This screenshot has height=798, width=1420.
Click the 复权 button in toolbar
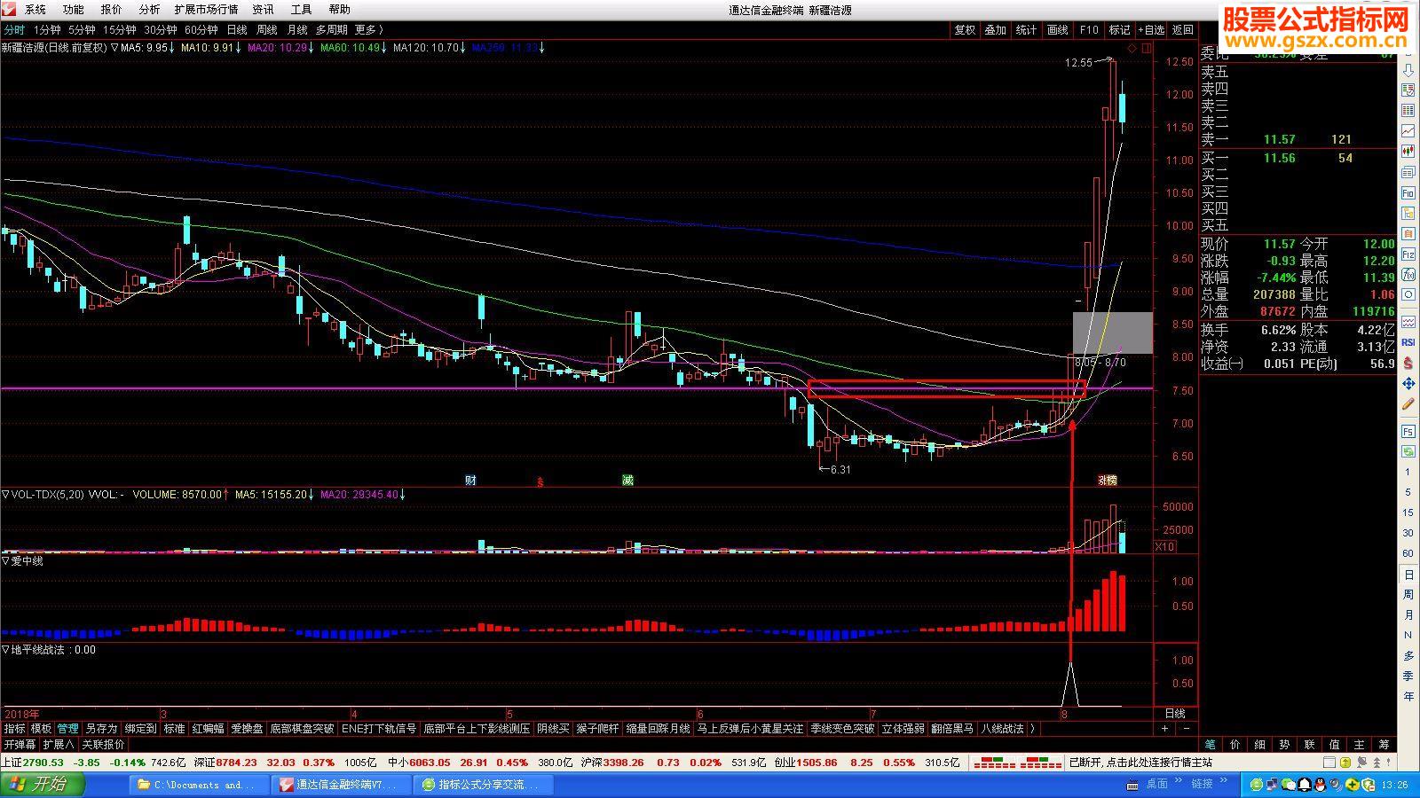[965, 30]
